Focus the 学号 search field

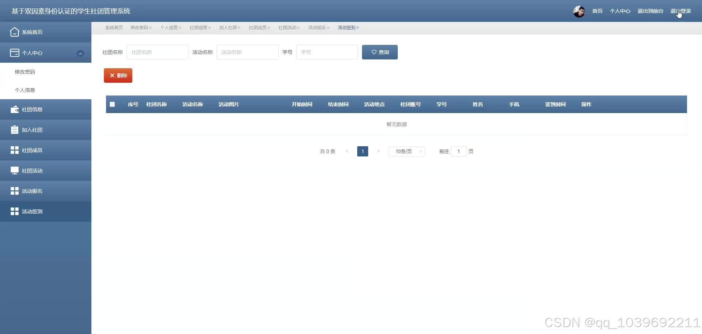[x=327, y=52]
